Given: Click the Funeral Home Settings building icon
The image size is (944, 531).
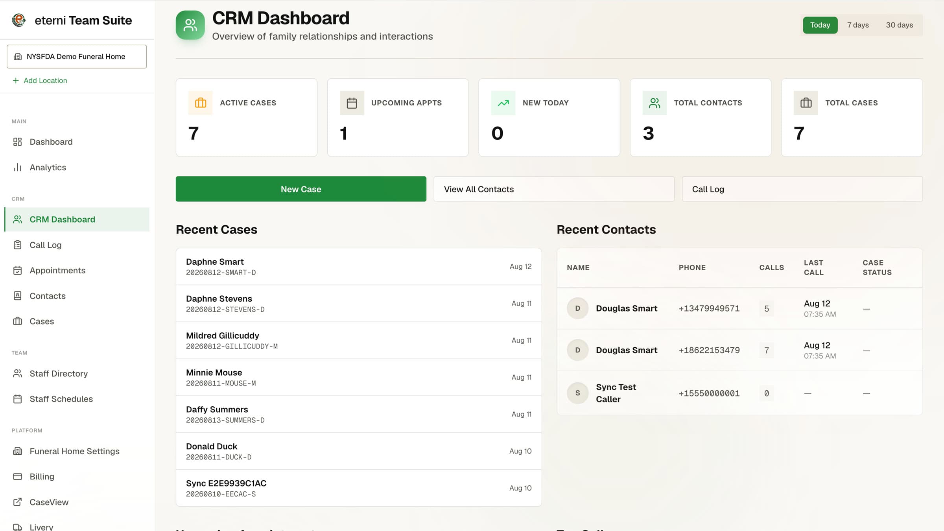Looking at the screenshot, I should pyautogui.click(x=17, y=451).
